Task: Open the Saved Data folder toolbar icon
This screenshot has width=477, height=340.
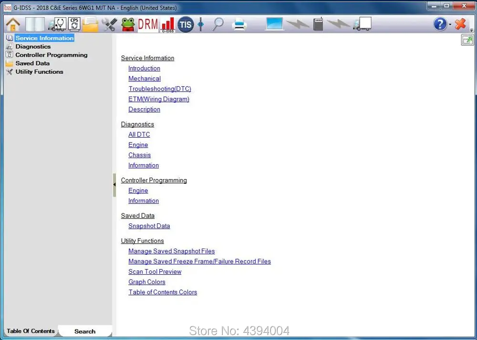Action: (90, 24)
